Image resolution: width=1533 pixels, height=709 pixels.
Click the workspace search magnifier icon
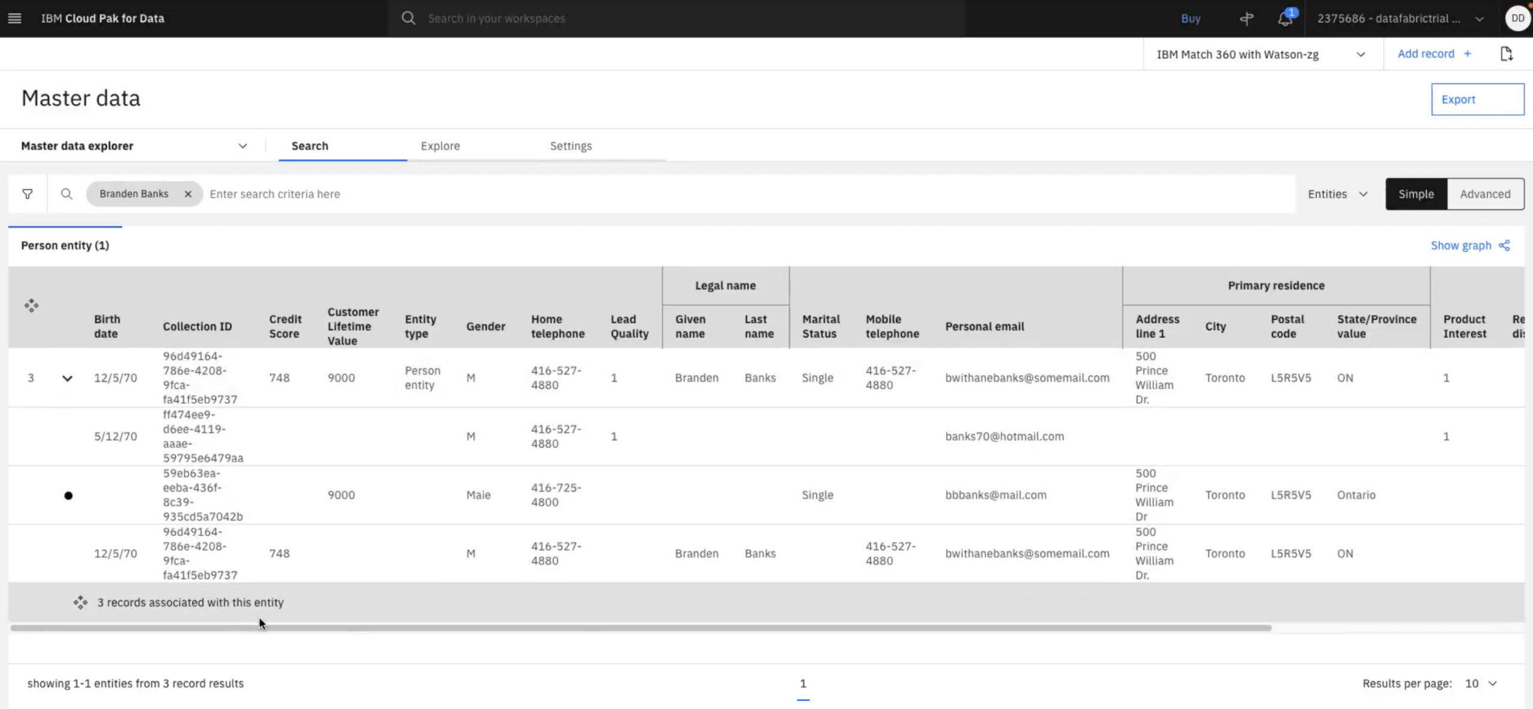point(408,18)
